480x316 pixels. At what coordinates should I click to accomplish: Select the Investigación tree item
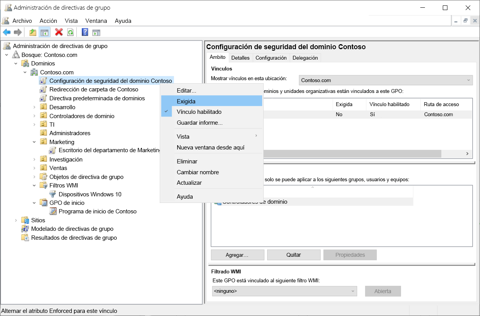coord(66,160)
